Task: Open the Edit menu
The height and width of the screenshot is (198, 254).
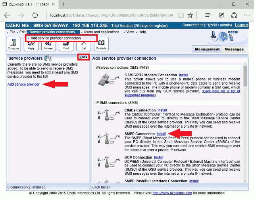Action: [x=22, y=32]
